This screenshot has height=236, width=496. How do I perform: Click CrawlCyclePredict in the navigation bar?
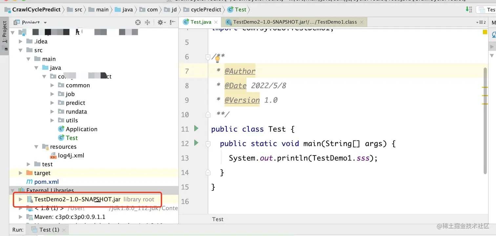coord(32,9)
